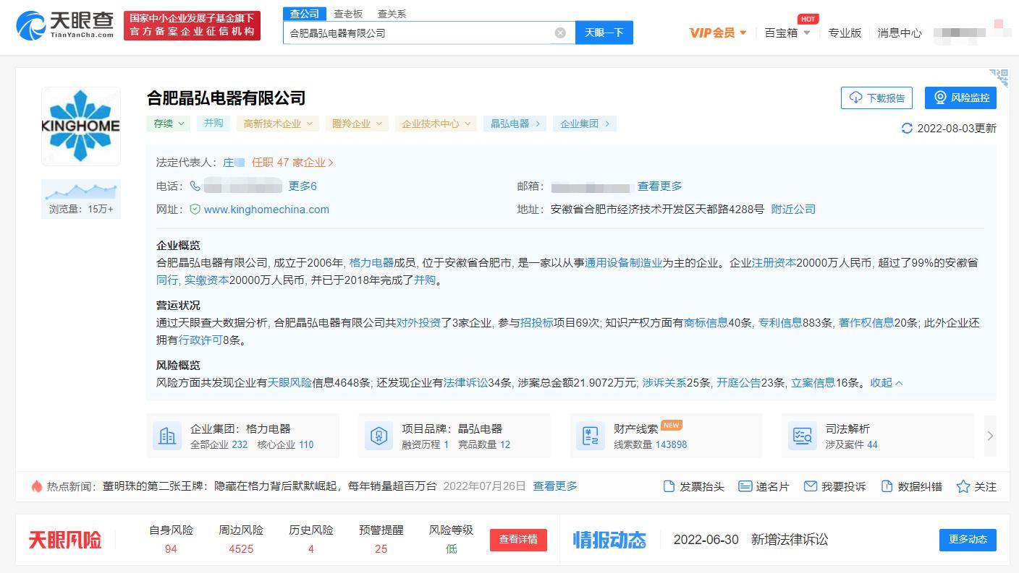Click 周边风险 4525 value

tap(241, 548)
